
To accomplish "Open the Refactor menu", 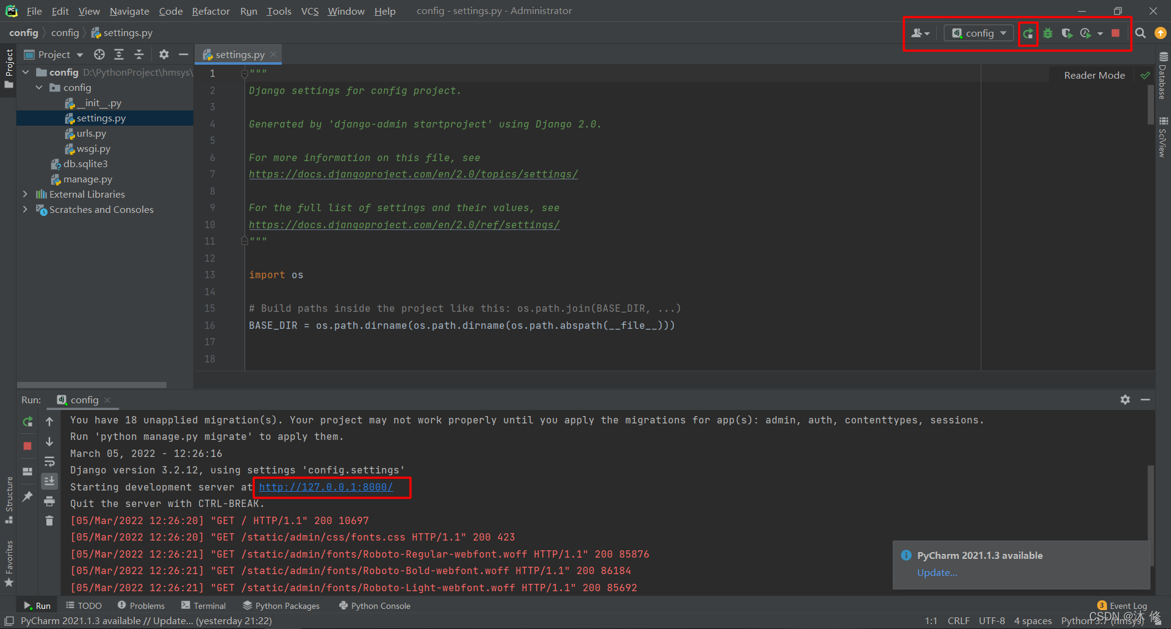I will tap(210, 11).
